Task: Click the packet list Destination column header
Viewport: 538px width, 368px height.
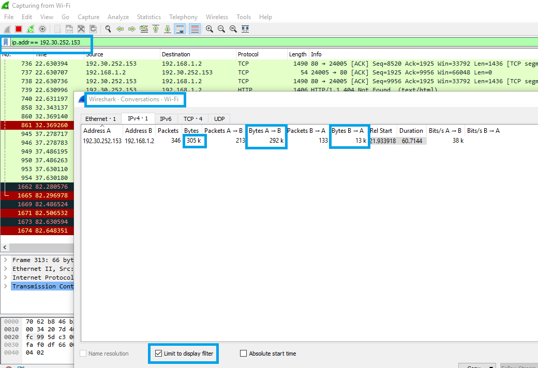Action: 198,54
